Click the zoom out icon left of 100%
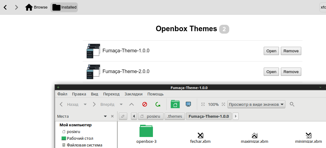Viewport: 326px width, 148px height. [x=203, y=104]
